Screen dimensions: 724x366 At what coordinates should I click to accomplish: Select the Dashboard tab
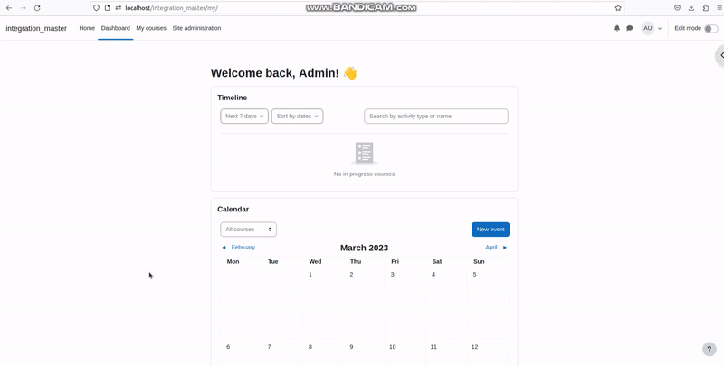click(116, 28)
